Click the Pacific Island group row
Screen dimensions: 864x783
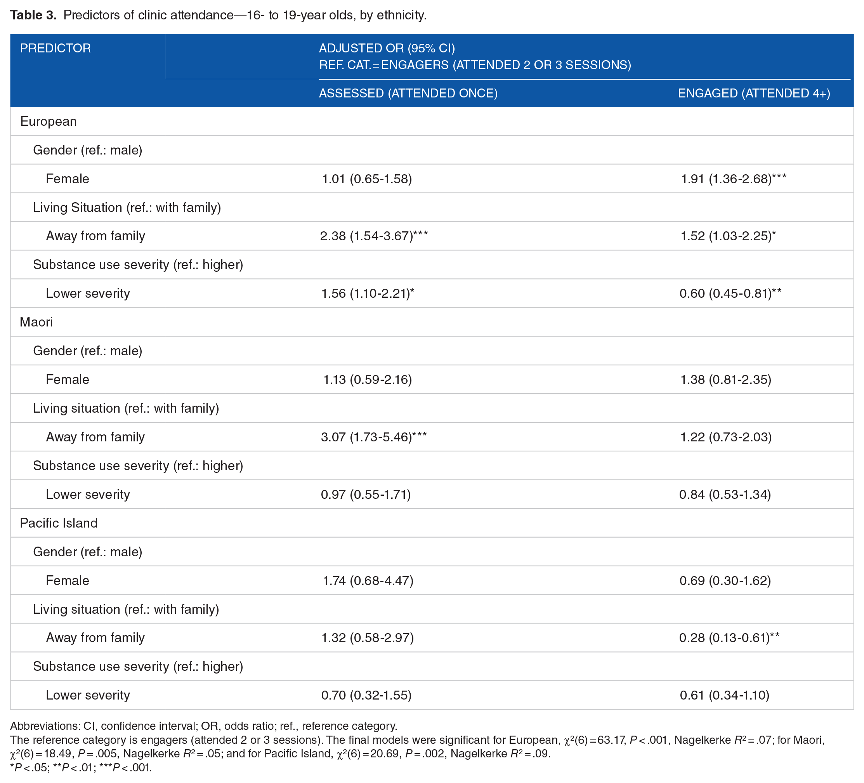coord(432,523)
